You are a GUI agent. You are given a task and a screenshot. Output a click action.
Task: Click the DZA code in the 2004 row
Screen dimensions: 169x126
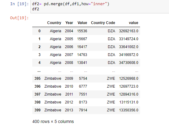pos(111,31)
